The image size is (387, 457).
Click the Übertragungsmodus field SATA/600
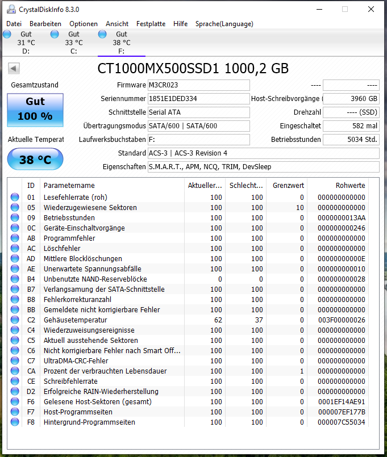click(199, 126)
